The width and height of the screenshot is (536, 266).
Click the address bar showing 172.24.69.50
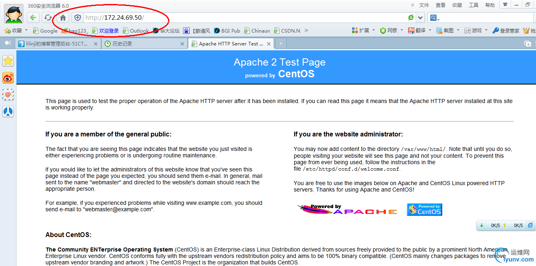[x=245, y=18]
